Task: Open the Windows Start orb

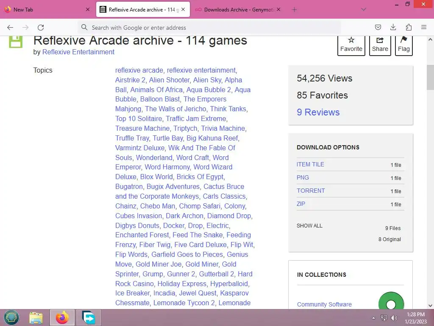Action: pyautogui.click(x=11, y=318)
